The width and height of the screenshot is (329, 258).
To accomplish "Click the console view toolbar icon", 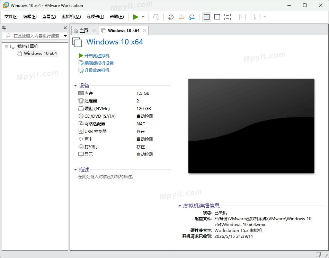I will (242, 17).
